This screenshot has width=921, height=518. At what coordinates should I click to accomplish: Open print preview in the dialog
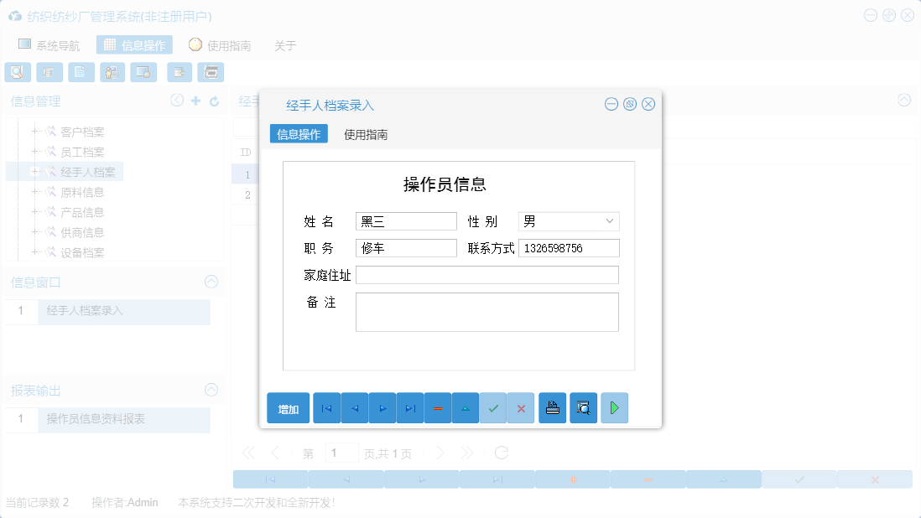(583, 407)
